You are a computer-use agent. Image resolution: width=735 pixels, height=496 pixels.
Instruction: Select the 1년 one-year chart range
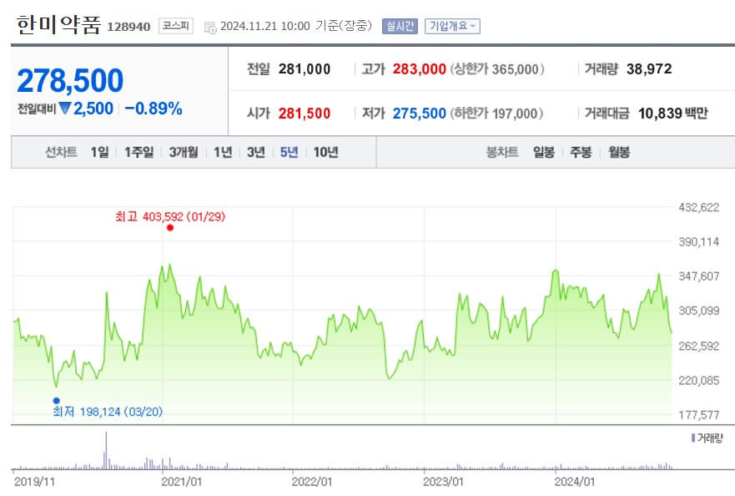tap(221, 154)
